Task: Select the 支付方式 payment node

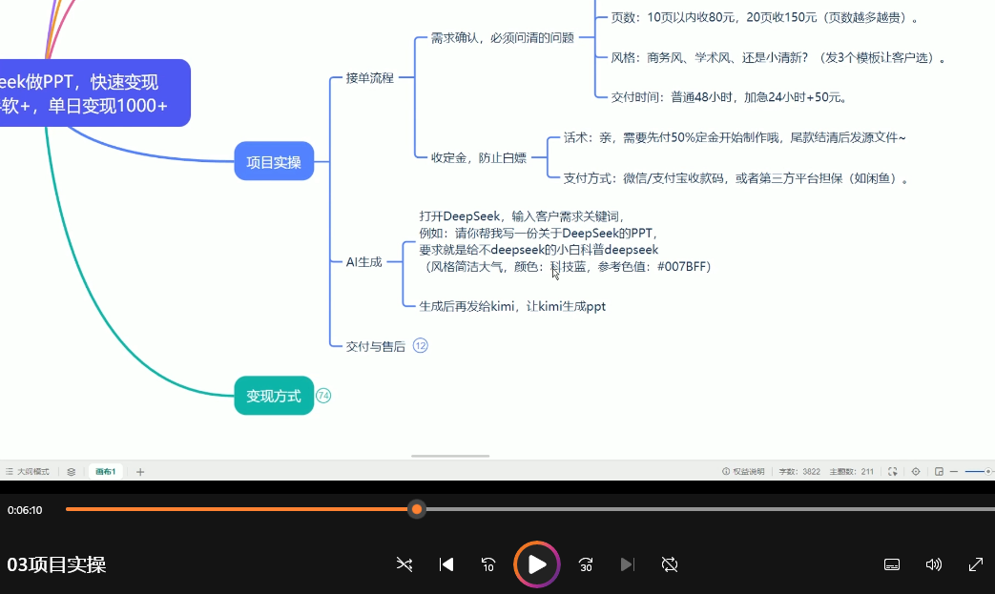Action: [736, 178]
